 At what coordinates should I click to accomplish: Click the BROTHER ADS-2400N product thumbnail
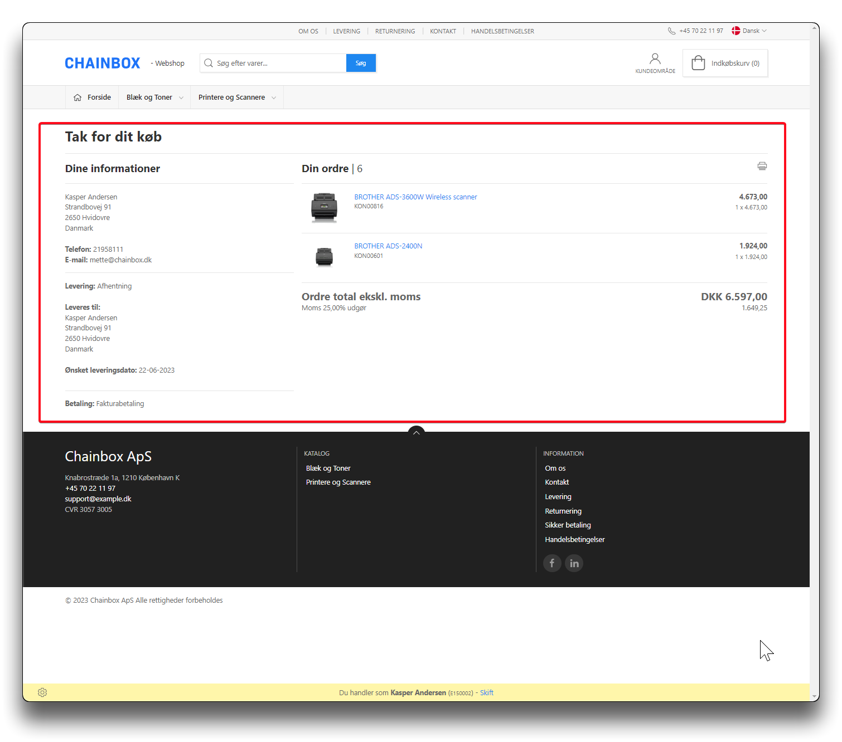(x=324, y=257)
